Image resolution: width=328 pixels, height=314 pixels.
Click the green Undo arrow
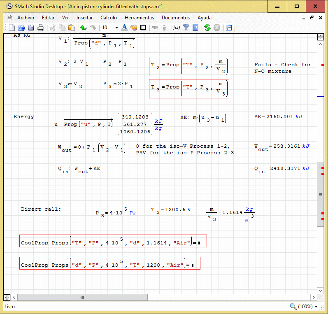pyautogui.click(x=83, y=28)
